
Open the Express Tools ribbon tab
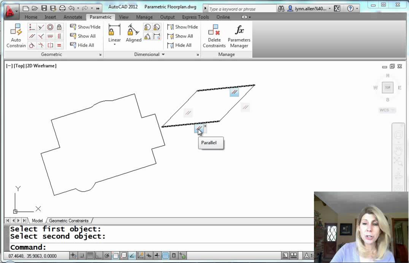pos(195,17)
